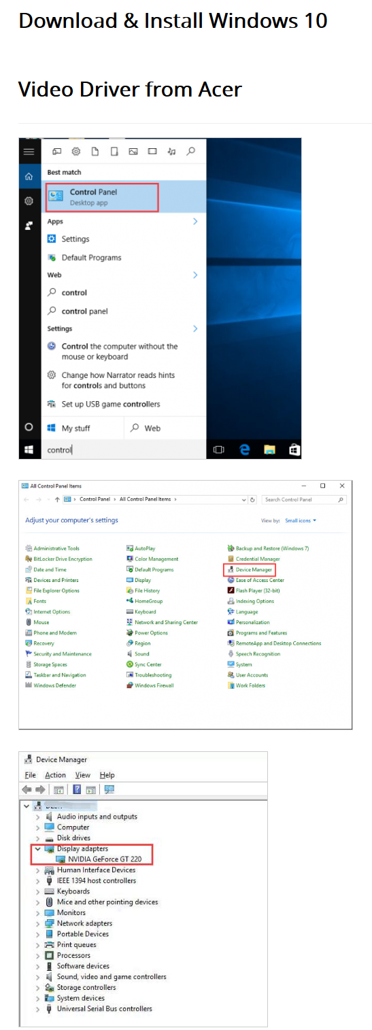This screenshot has height=1030, width=372.
Task: Click the refresh button beside address bar
Action: (x=252, y=499)
